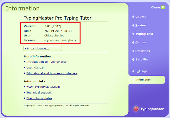
Task: Click the user name Chiasechonloc
Action: (54, 36)
